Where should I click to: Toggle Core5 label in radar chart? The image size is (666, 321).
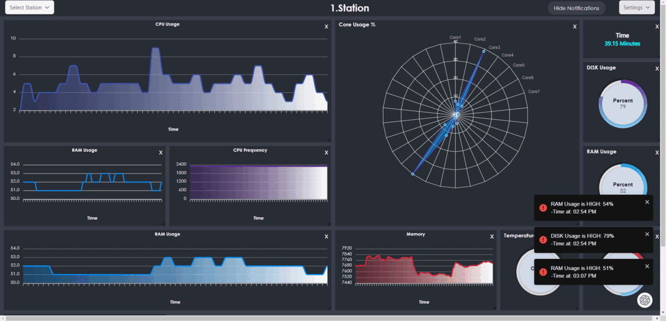518,66
